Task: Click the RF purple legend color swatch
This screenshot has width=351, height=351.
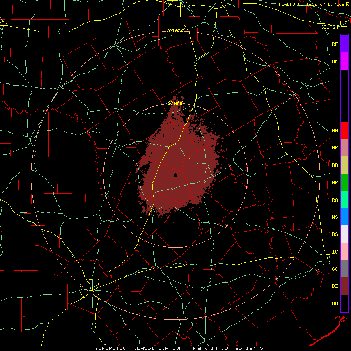Action: coord(344,44)
